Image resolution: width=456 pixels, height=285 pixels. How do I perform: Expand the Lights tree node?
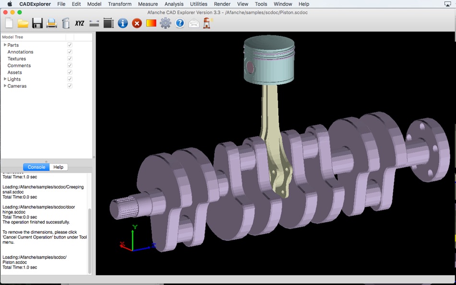(5, 79)
